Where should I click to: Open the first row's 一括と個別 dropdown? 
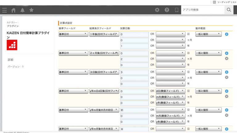[208, 34]
